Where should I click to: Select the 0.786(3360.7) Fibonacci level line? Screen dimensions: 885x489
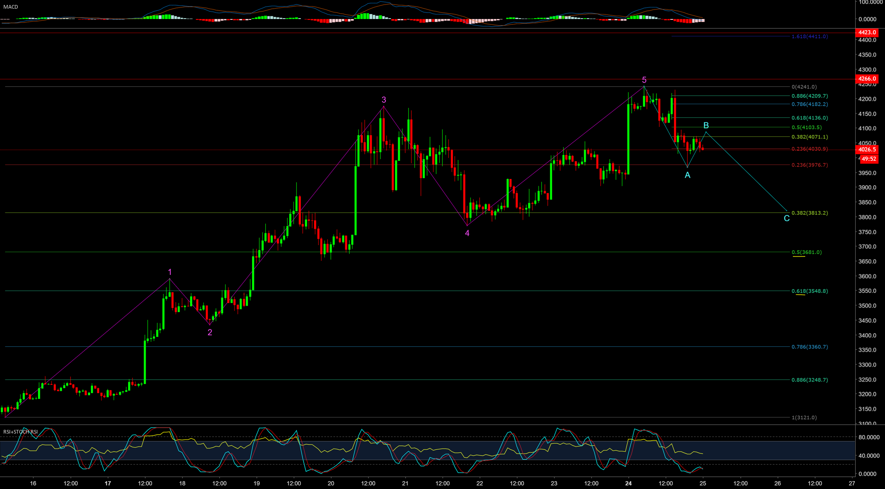(413, 347)
